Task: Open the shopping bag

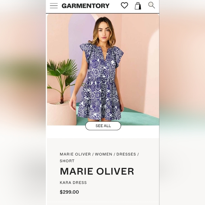Action: [x=138, y=6]
